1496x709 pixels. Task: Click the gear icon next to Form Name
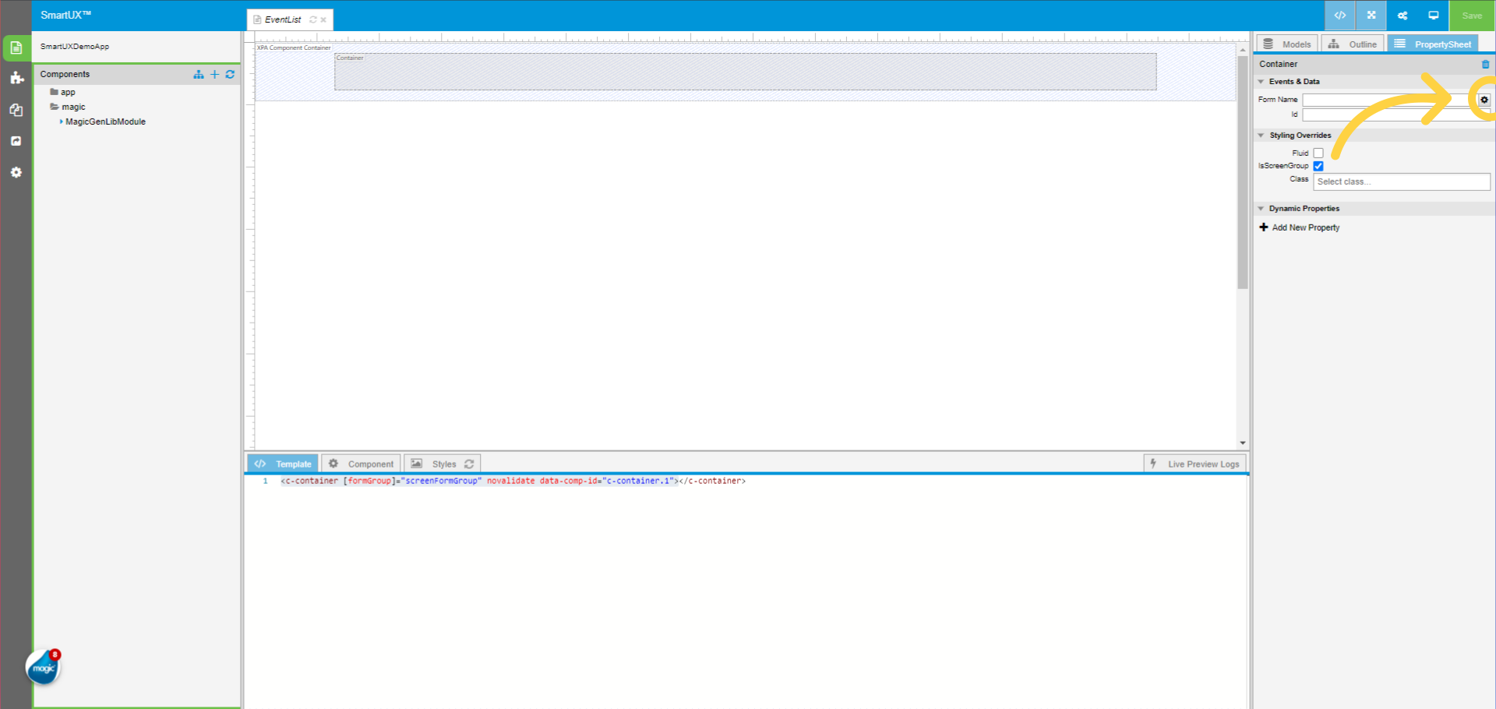click(x=1484, y=100)
